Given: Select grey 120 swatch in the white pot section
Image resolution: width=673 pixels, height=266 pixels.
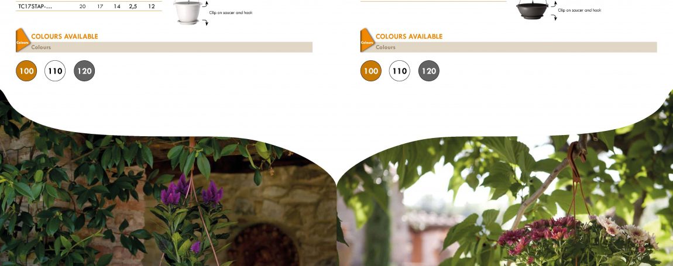Looking at the screenshot, I should click(84, 71).
